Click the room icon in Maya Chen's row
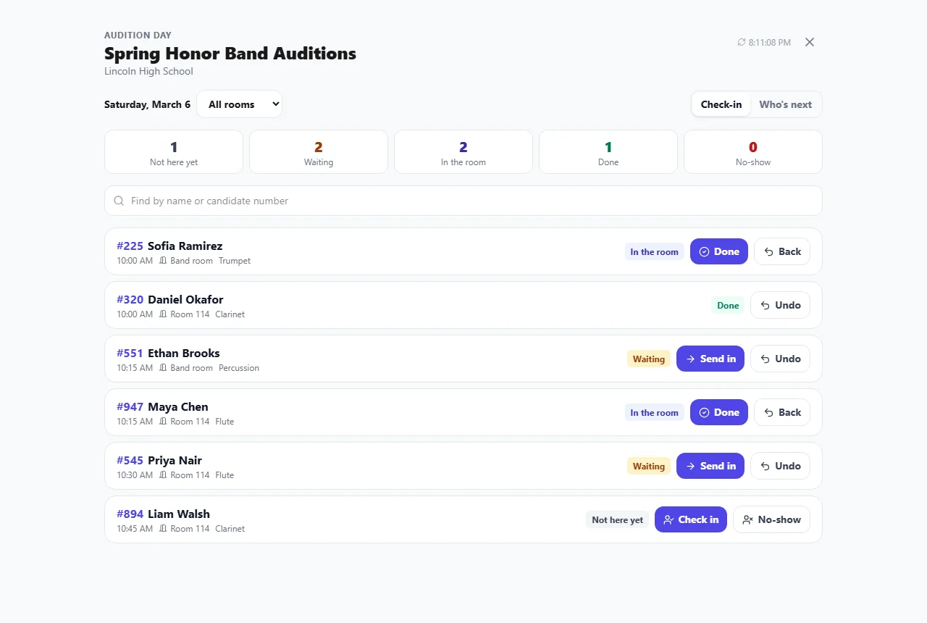 163,422
